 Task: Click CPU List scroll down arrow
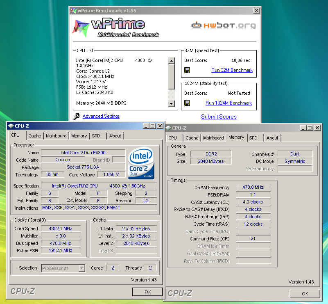tap(171, 103)
